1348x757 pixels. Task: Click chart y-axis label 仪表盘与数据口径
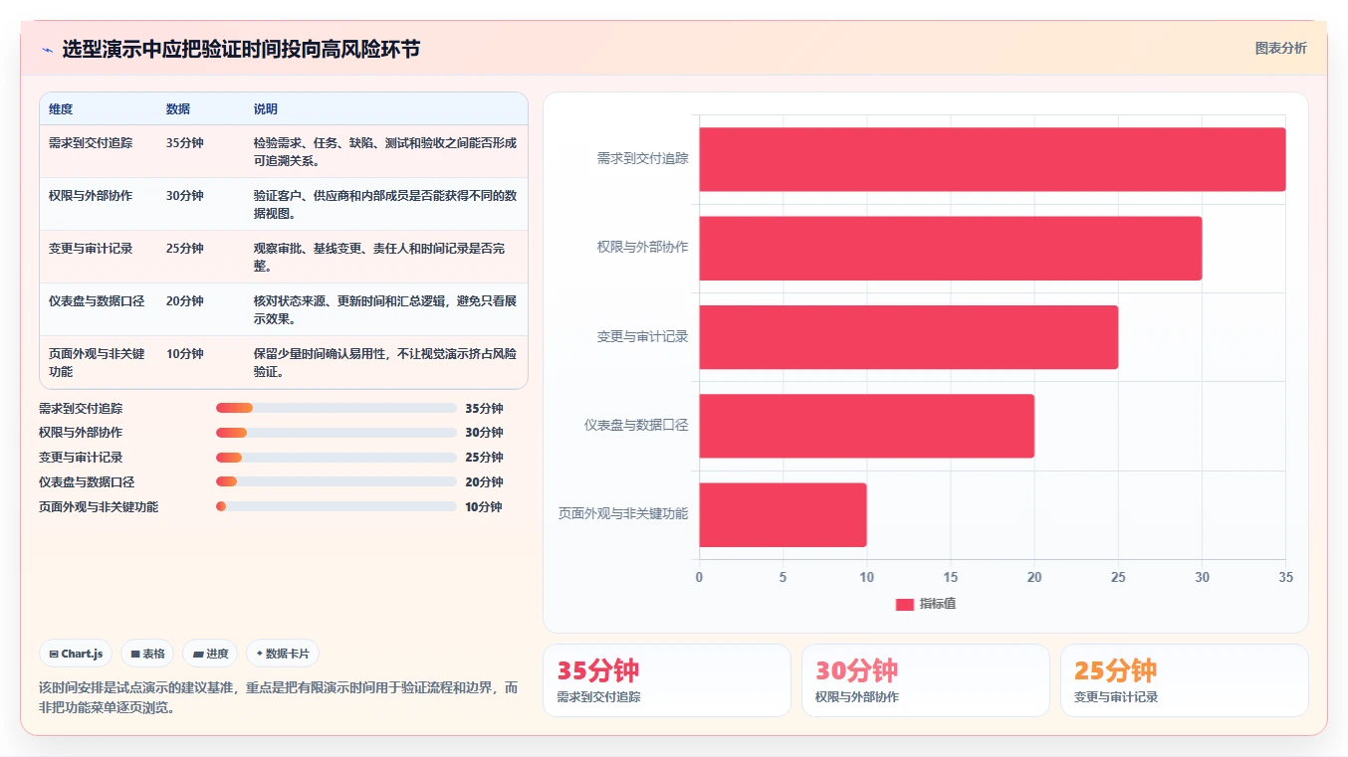[x=636, y=426]
